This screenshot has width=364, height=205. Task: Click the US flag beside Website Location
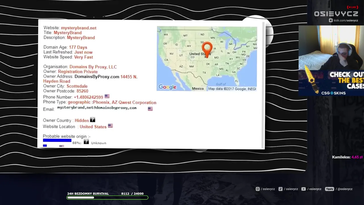pyautogui.click(x=110, y=126)
